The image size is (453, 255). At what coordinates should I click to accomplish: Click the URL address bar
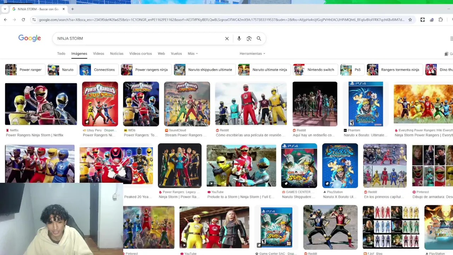pos(221,20)
